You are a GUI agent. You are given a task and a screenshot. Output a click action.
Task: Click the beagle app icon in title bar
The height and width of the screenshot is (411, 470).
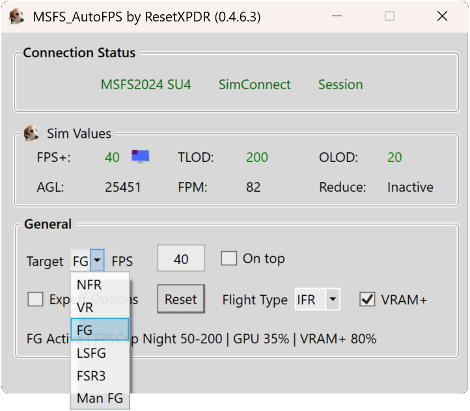point(16,16)
